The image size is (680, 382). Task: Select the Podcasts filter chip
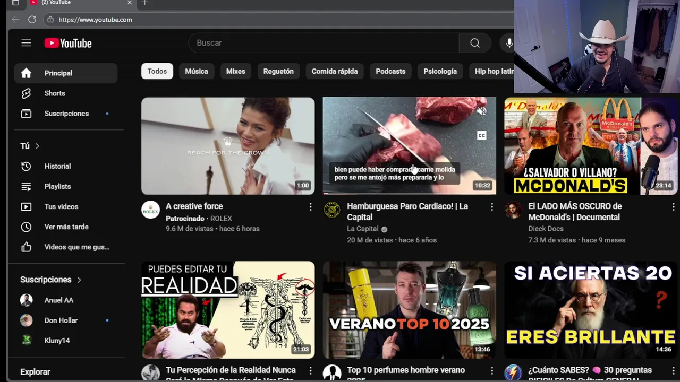point(390,71)
